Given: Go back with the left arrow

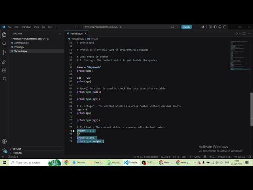Looking at the screenshot, I should click(76, 27).
